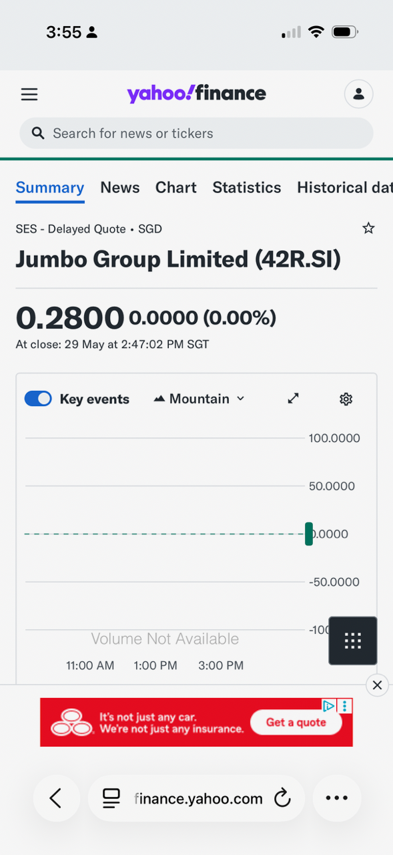
Task: Open chart settings gear
Action: (346, 399)
